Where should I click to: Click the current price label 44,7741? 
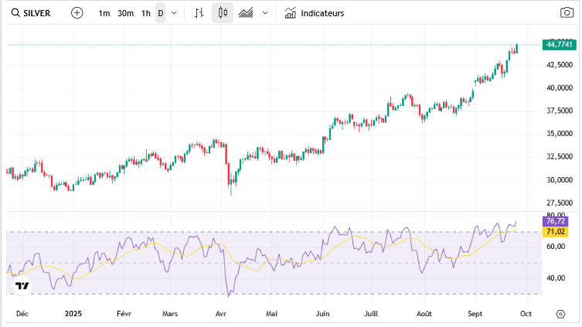point(559,45)
